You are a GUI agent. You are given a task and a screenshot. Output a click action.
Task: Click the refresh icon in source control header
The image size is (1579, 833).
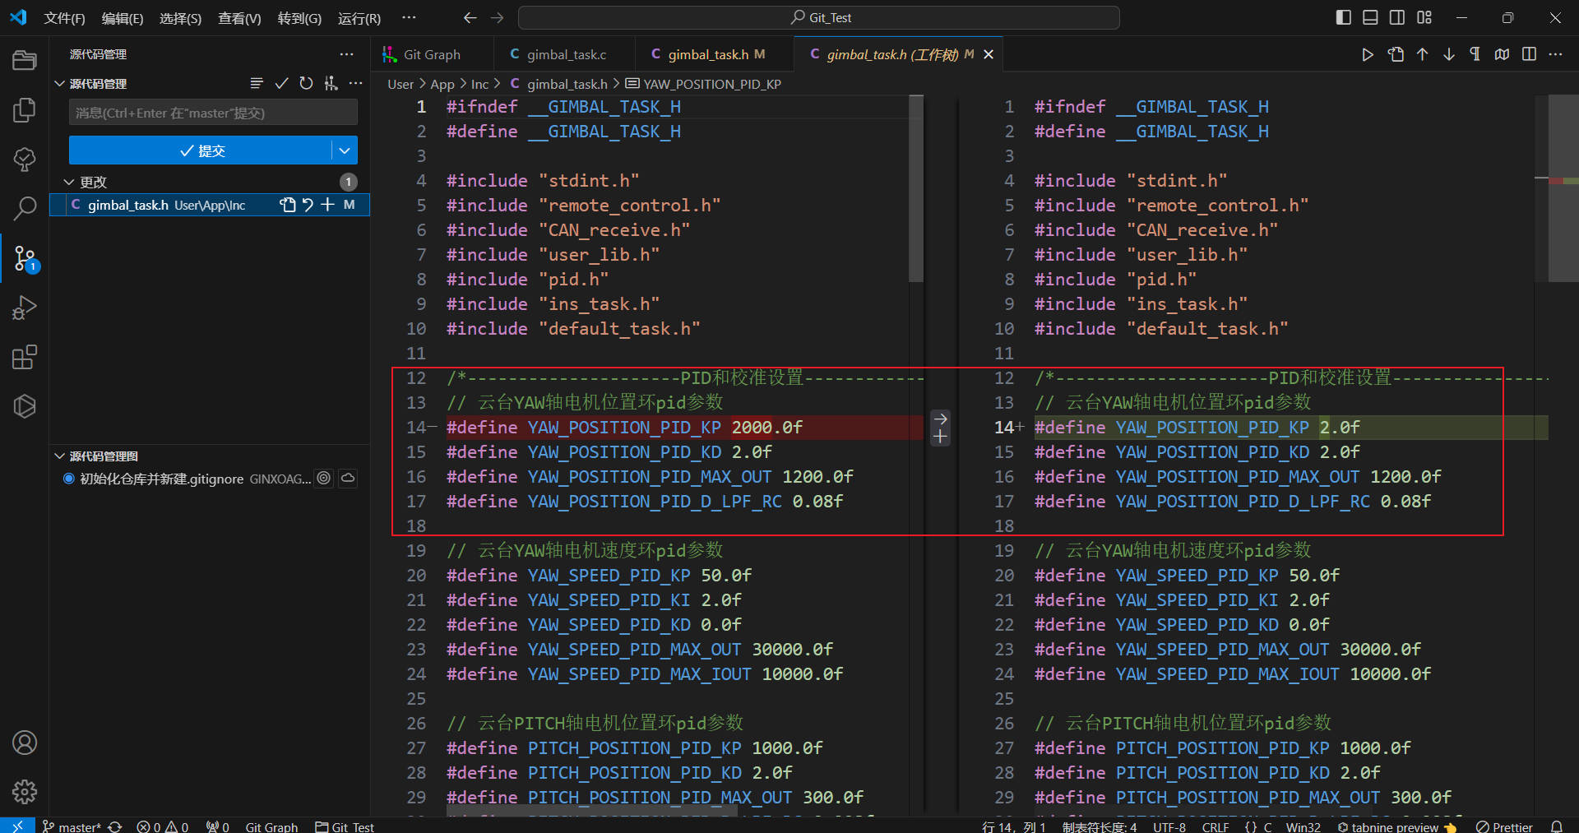pos(306,83)
